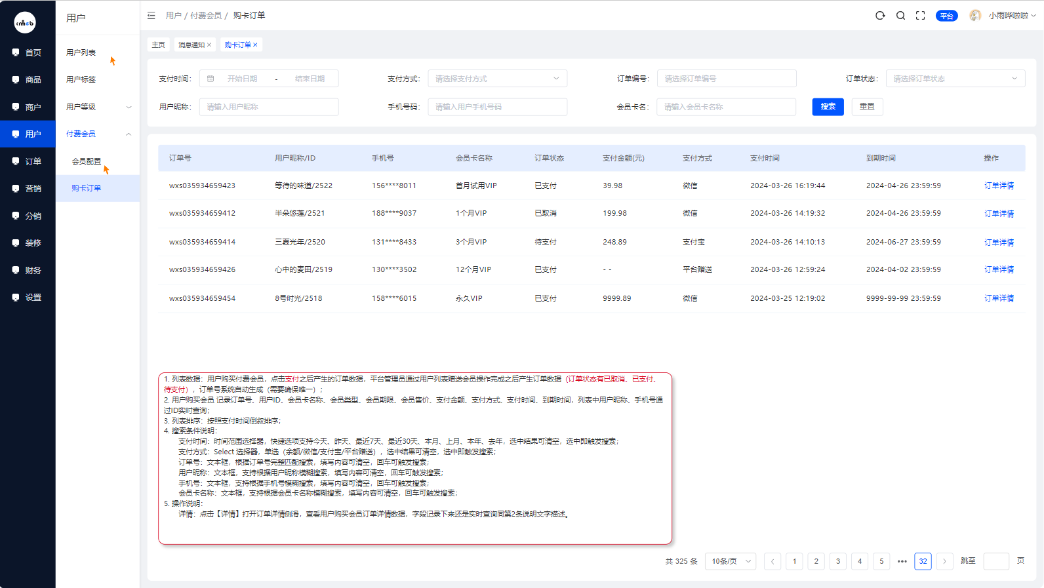This screenshot has width=1044, height=588.
Task: Click the 平台 badge button
Action: pyautogui.click(x=946, y=16)
